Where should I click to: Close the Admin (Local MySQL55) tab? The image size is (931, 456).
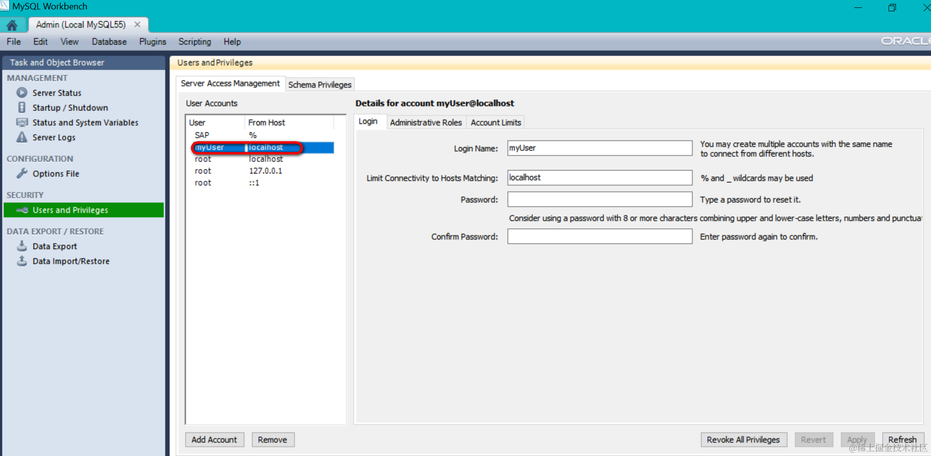coord(137,24)
